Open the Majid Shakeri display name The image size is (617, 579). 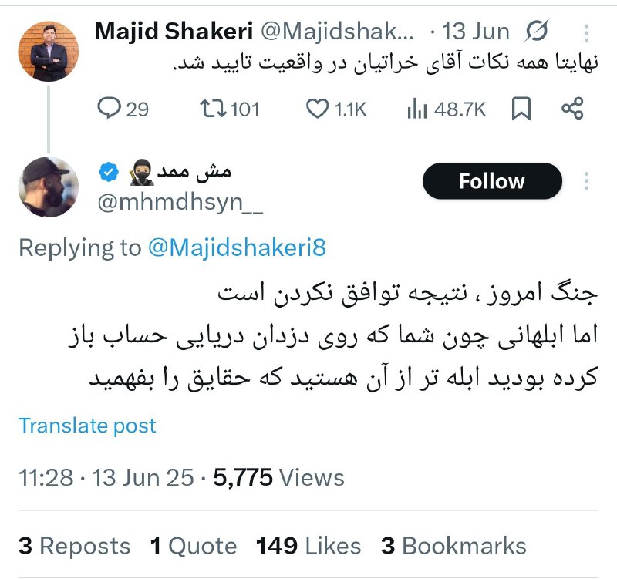click(x=174, y=32)
